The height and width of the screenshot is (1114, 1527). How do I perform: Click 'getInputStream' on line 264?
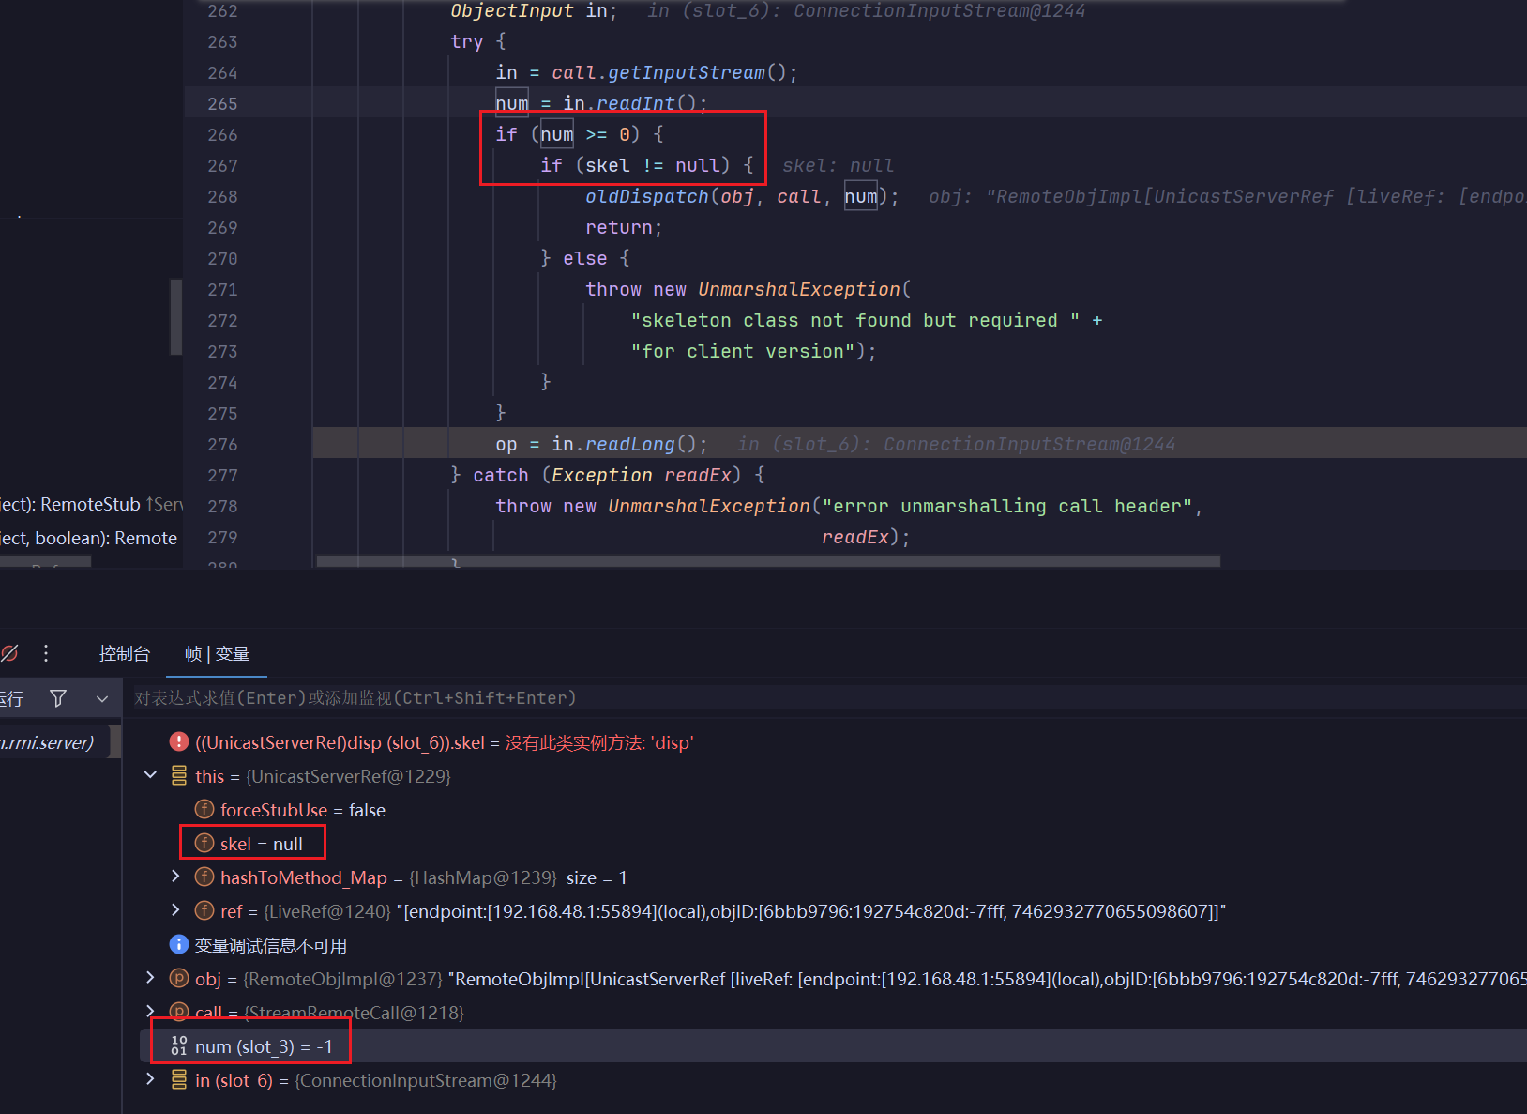pos(687,72)
